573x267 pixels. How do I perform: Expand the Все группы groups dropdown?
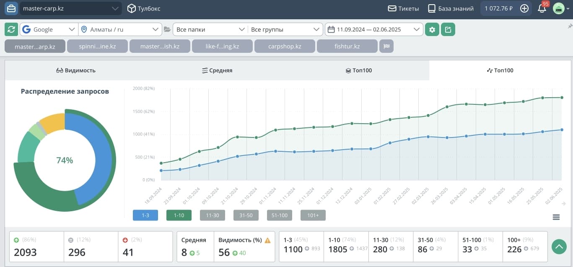285,29
